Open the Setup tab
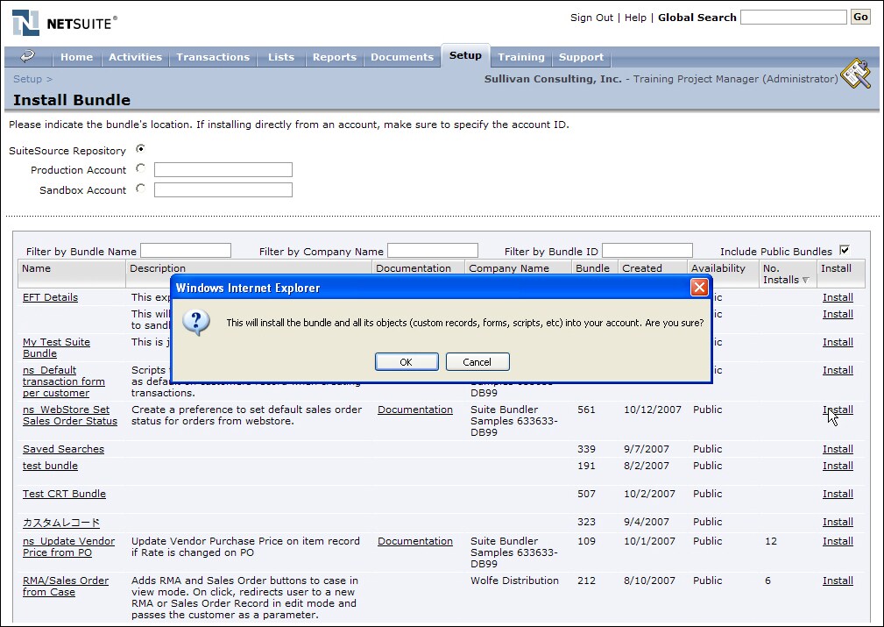Image resolution: width=884 pixels, height=627 pixels. click(465, 55)
